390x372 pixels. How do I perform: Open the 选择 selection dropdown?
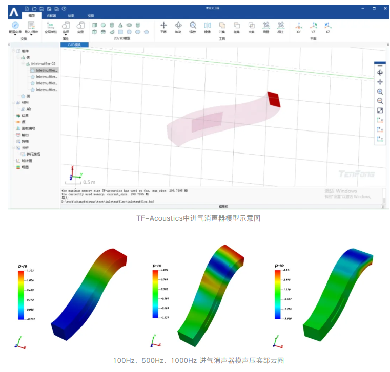66,35
